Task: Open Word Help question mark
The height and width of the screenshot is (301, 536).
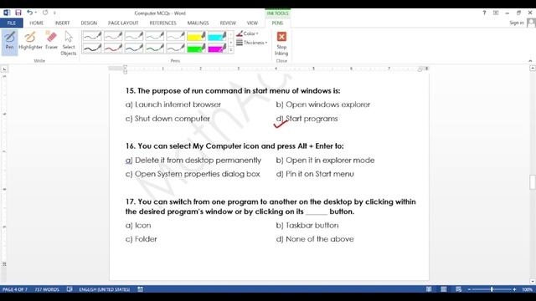Action: pos(484,13)
